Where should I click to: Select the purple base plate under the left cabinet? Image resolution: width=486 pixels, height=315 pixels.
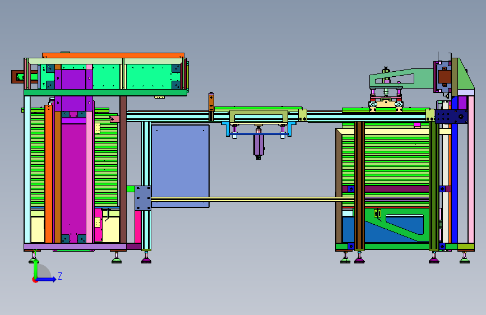tap(75, 247)
